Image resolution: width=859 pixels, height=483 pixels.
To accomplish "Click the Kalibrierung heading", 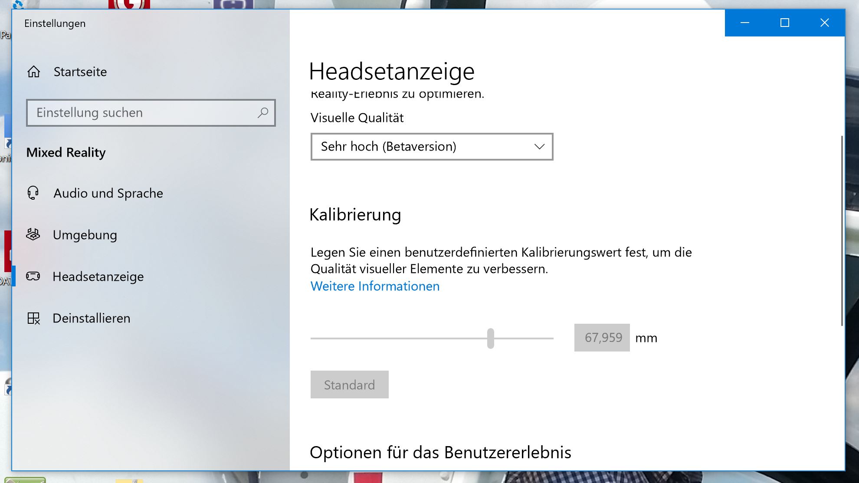I will click(355, 215).
